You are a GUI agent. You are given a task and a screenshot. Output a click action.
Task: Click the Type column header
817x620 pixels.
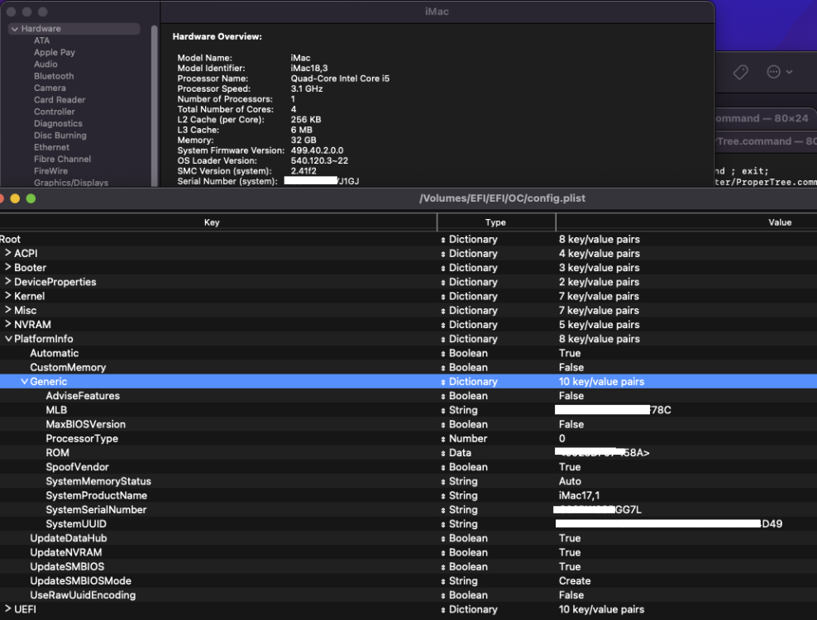(x=495, y=222)
